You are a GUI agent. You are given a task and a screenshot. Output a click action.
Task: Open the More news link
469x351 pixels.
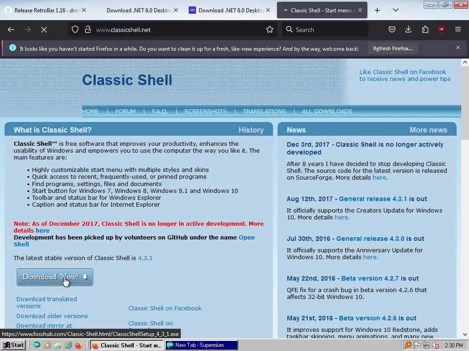[428, 130]
